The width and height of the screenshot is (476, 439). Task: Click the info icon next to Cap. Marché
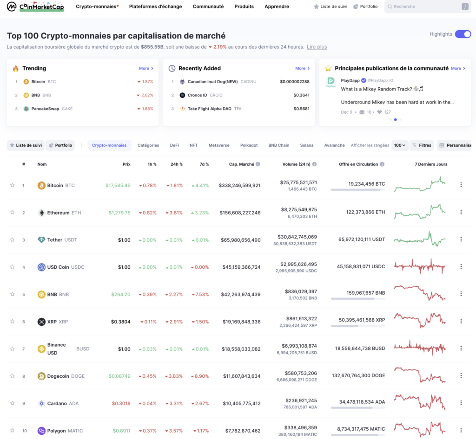coord(258,164)
